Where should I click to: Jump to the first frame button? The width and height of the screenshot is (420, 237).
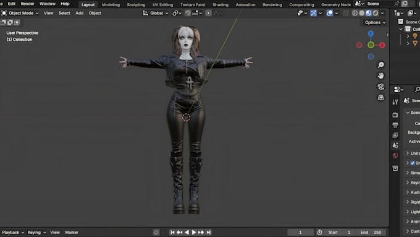(x=172, y=232)
